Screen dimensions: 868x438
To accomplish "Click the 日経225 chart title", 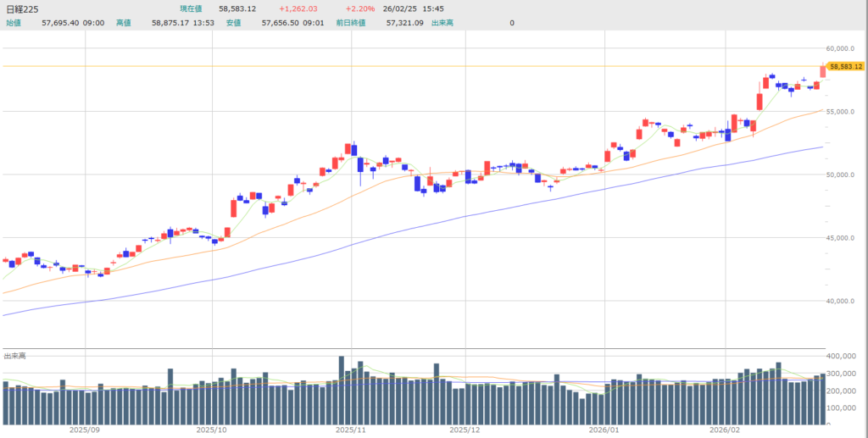I will 22,8.
